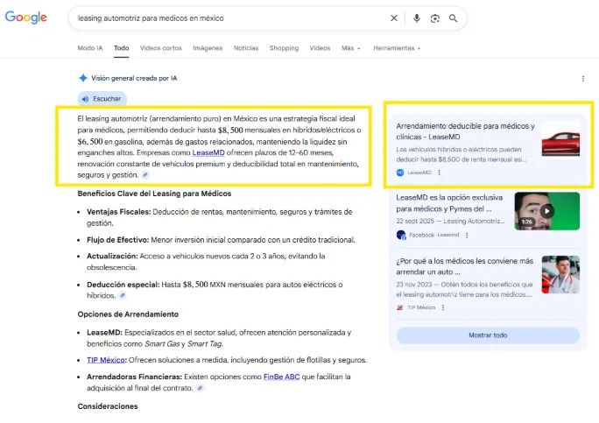Open the Noticias tab

[246, 48]
